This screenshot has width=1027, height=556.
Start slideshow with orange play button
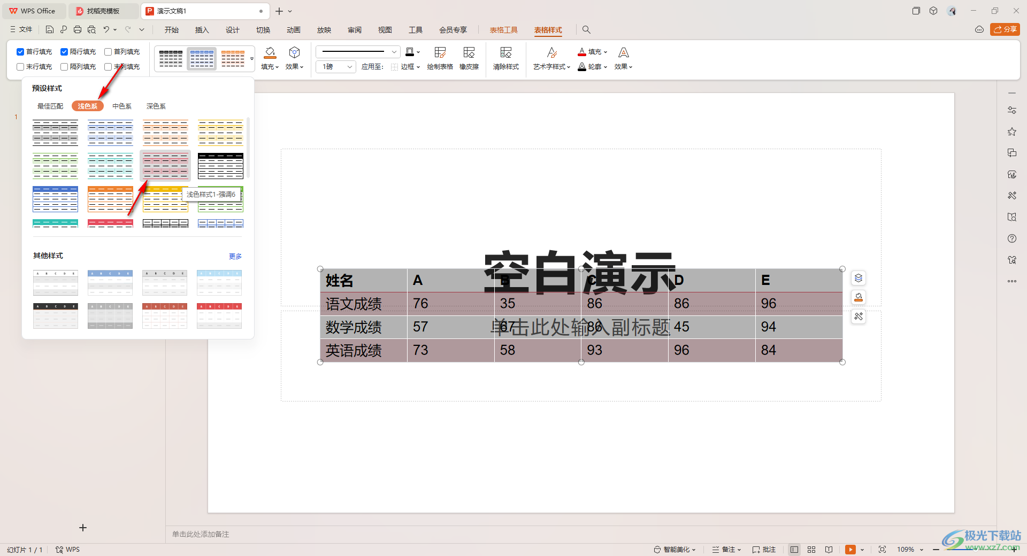click(x=850, y=550)
